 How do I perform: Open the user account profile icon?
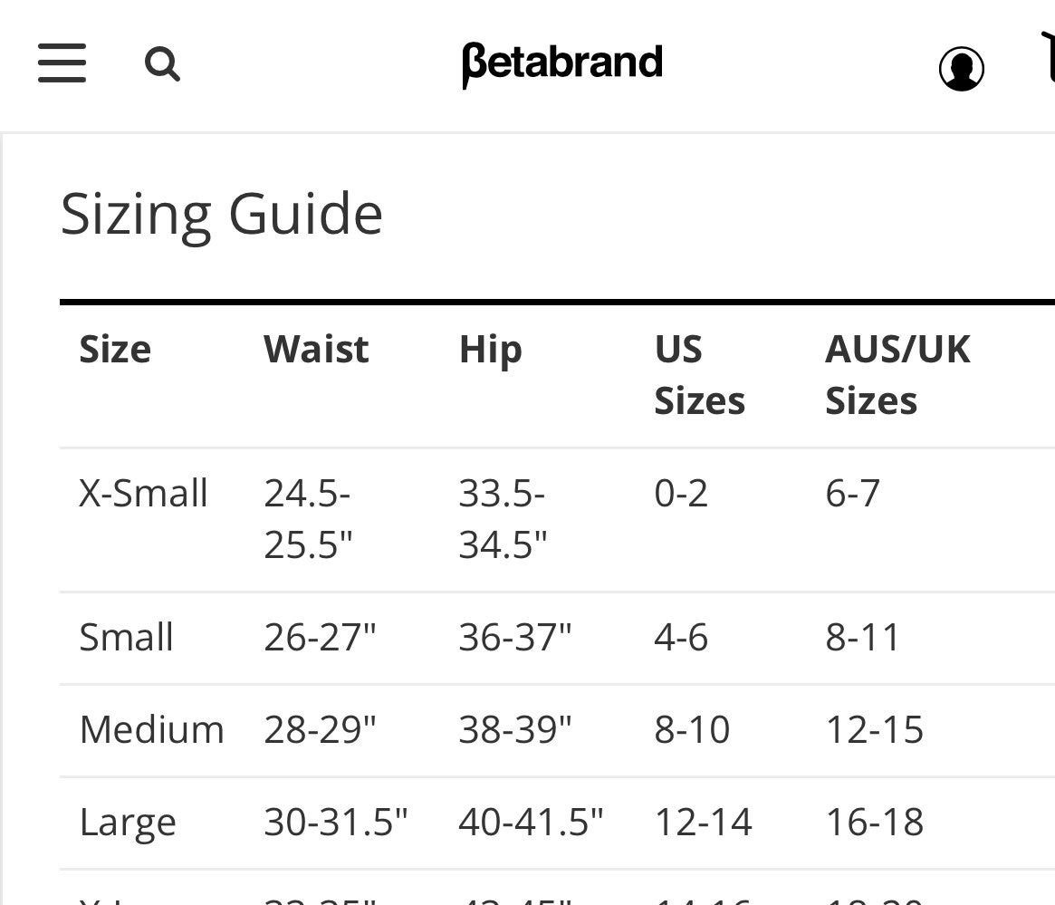coord(962,68)
